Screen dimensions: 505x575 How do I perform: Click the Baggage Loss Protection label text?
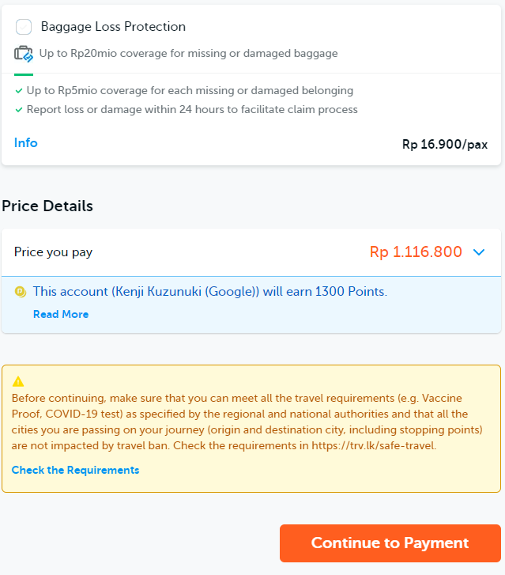tap(113, 27)
